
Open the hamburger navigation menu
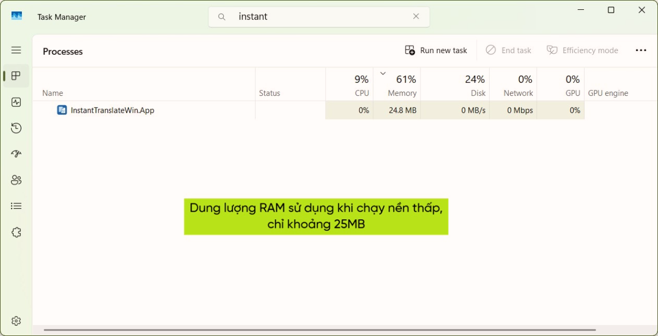point(16,50)
